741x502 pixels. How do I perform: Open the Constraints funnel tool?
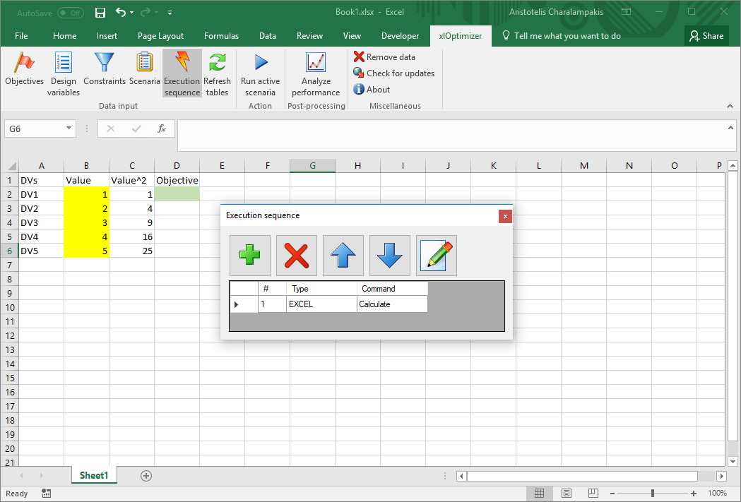pyautogui.click(x=105, y=64)
